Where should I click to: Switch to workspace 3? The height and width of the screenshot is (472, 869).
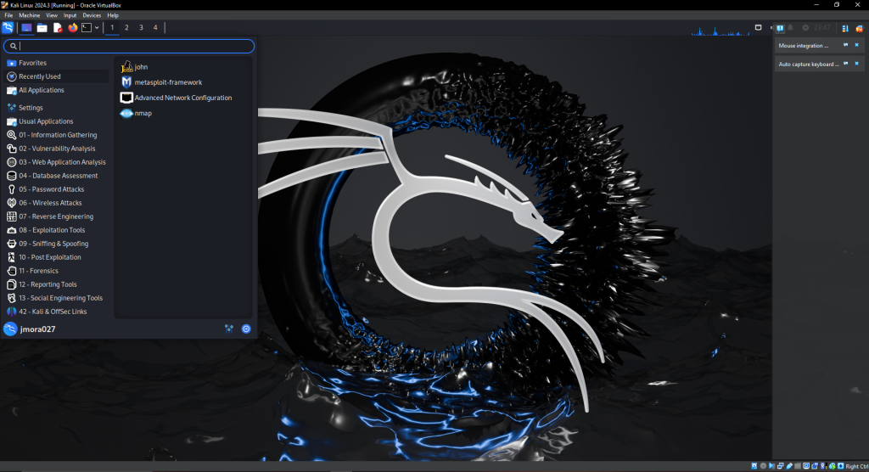click(x=141, y=27)
